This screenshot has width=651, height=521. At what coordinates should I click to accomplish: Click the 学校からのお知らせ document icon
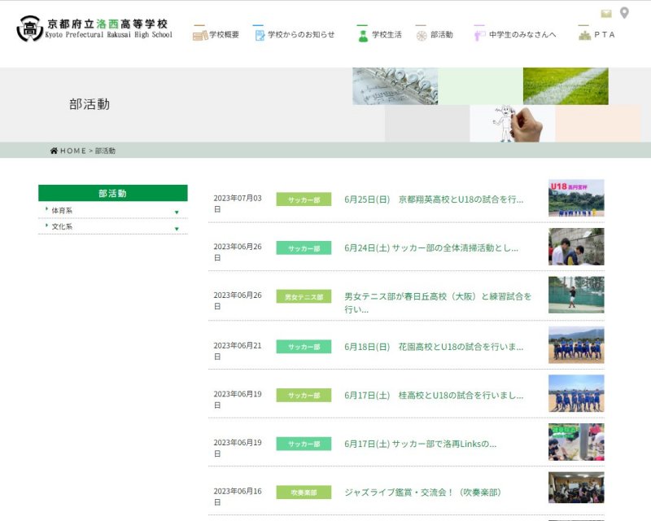pos(260,34)
